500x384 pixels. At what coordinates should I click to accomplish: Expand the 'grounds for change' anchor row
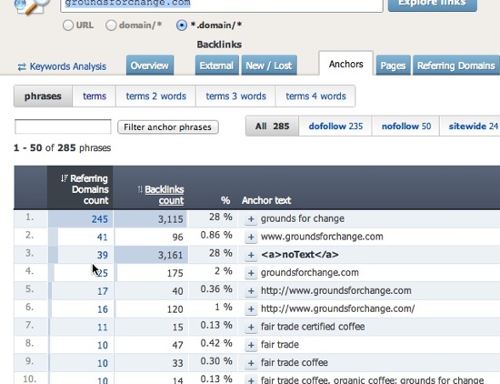click(x=251, y=219)
